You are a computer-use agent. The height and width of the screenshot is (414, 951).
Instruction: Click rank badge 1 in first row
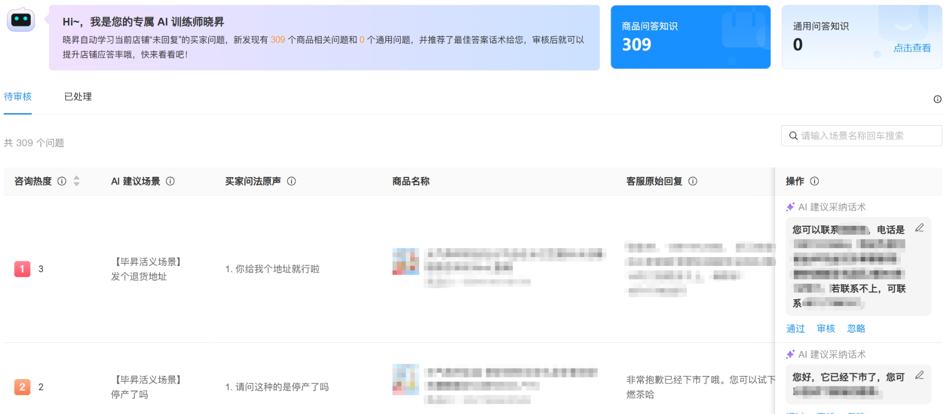(x=22, y=269)
